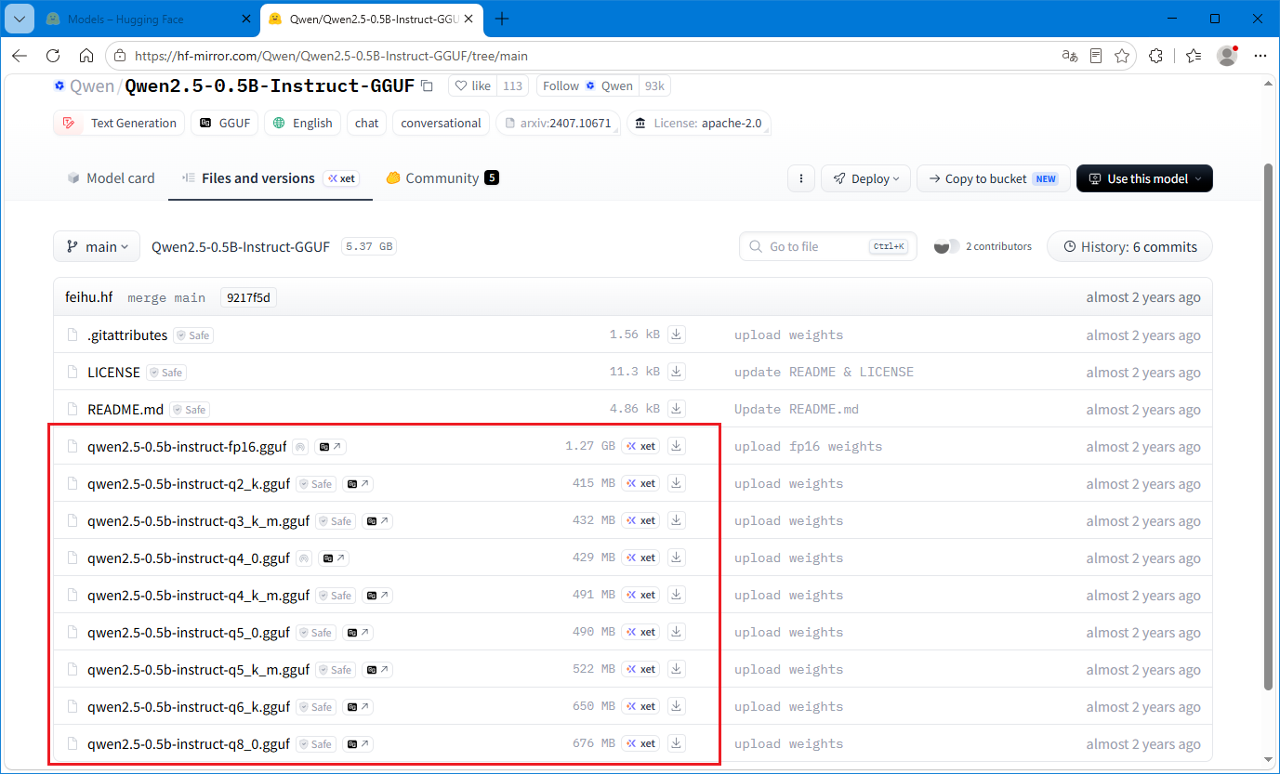Screen dimensions: 1280x774
Task: Open feihu.hf author link
Action: pyautogui.click(x=89, y=297)
